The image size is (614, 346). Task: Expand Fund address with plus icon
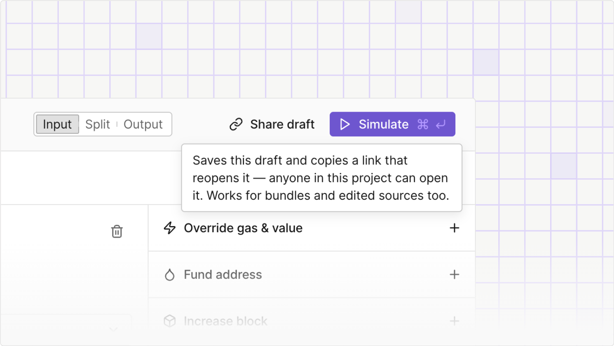[x=454, y=275]
